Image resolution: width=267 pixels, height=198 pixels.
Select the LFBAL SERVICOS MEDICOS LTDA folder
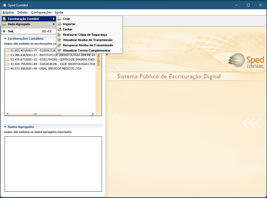[x=43, y=69]
